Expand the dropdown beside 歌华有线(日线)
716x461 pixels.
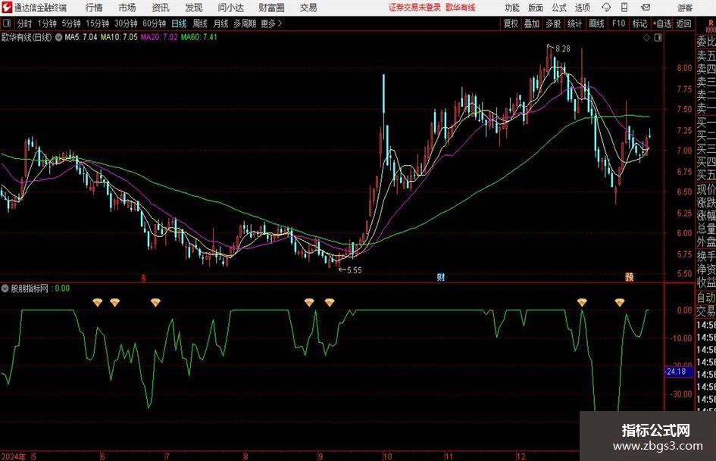coord(59,37)
